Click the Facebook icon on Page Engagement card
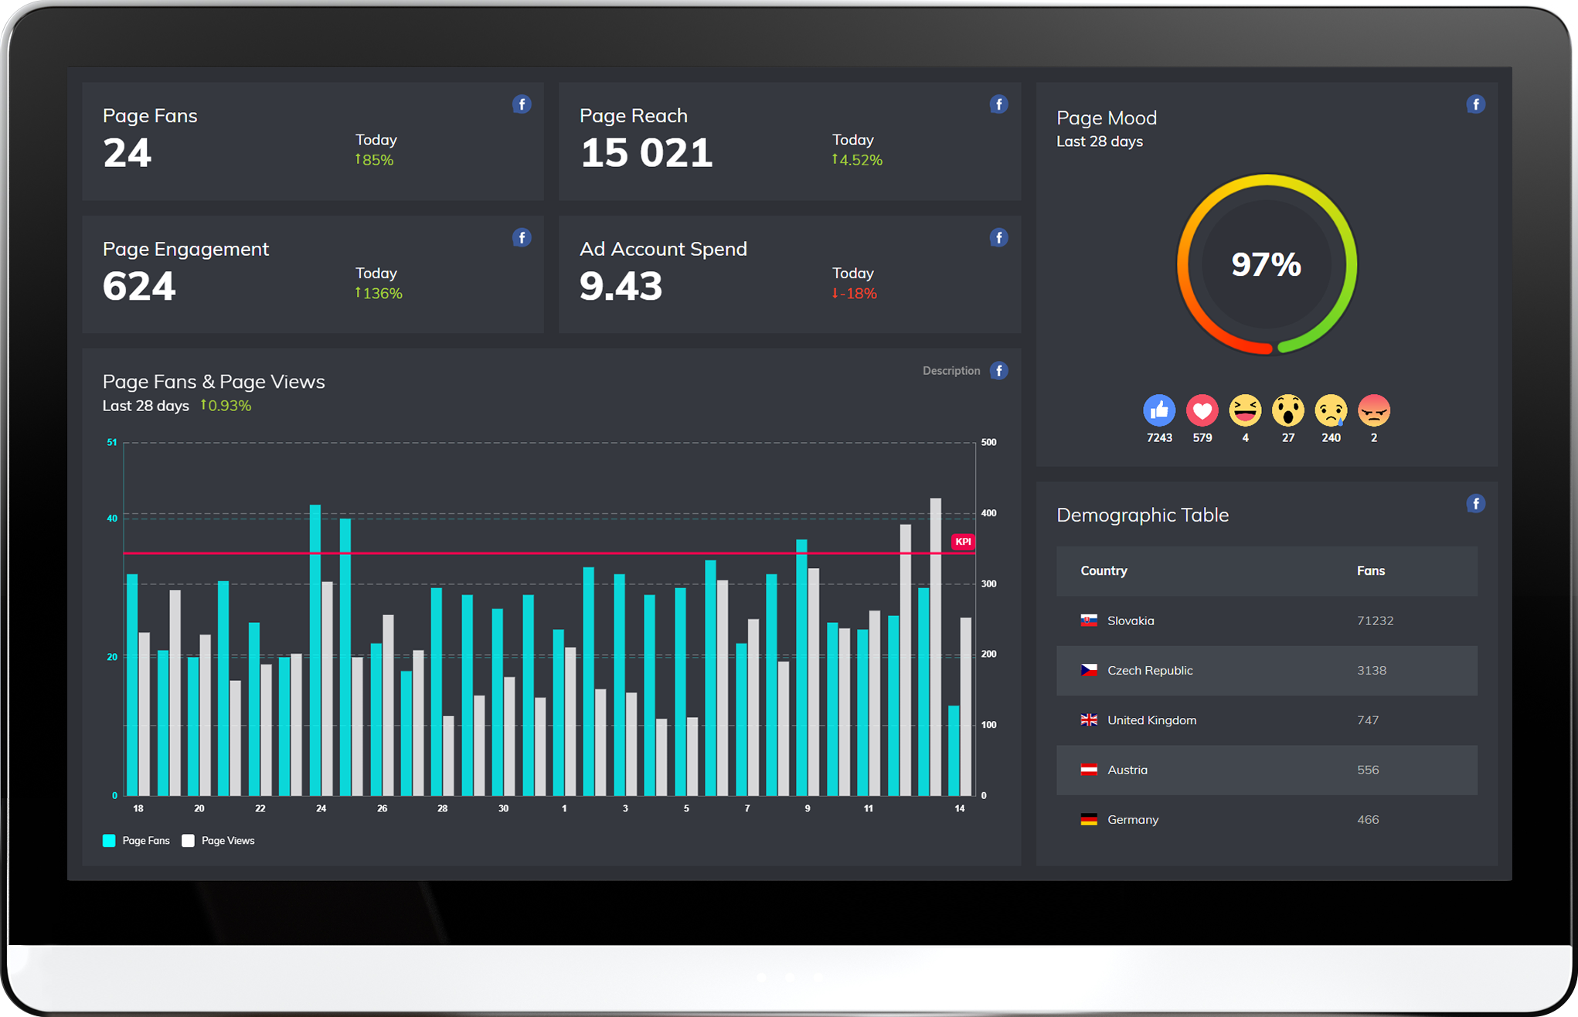The height and width of the screenshot is (1017, 1578). point(522,237)
